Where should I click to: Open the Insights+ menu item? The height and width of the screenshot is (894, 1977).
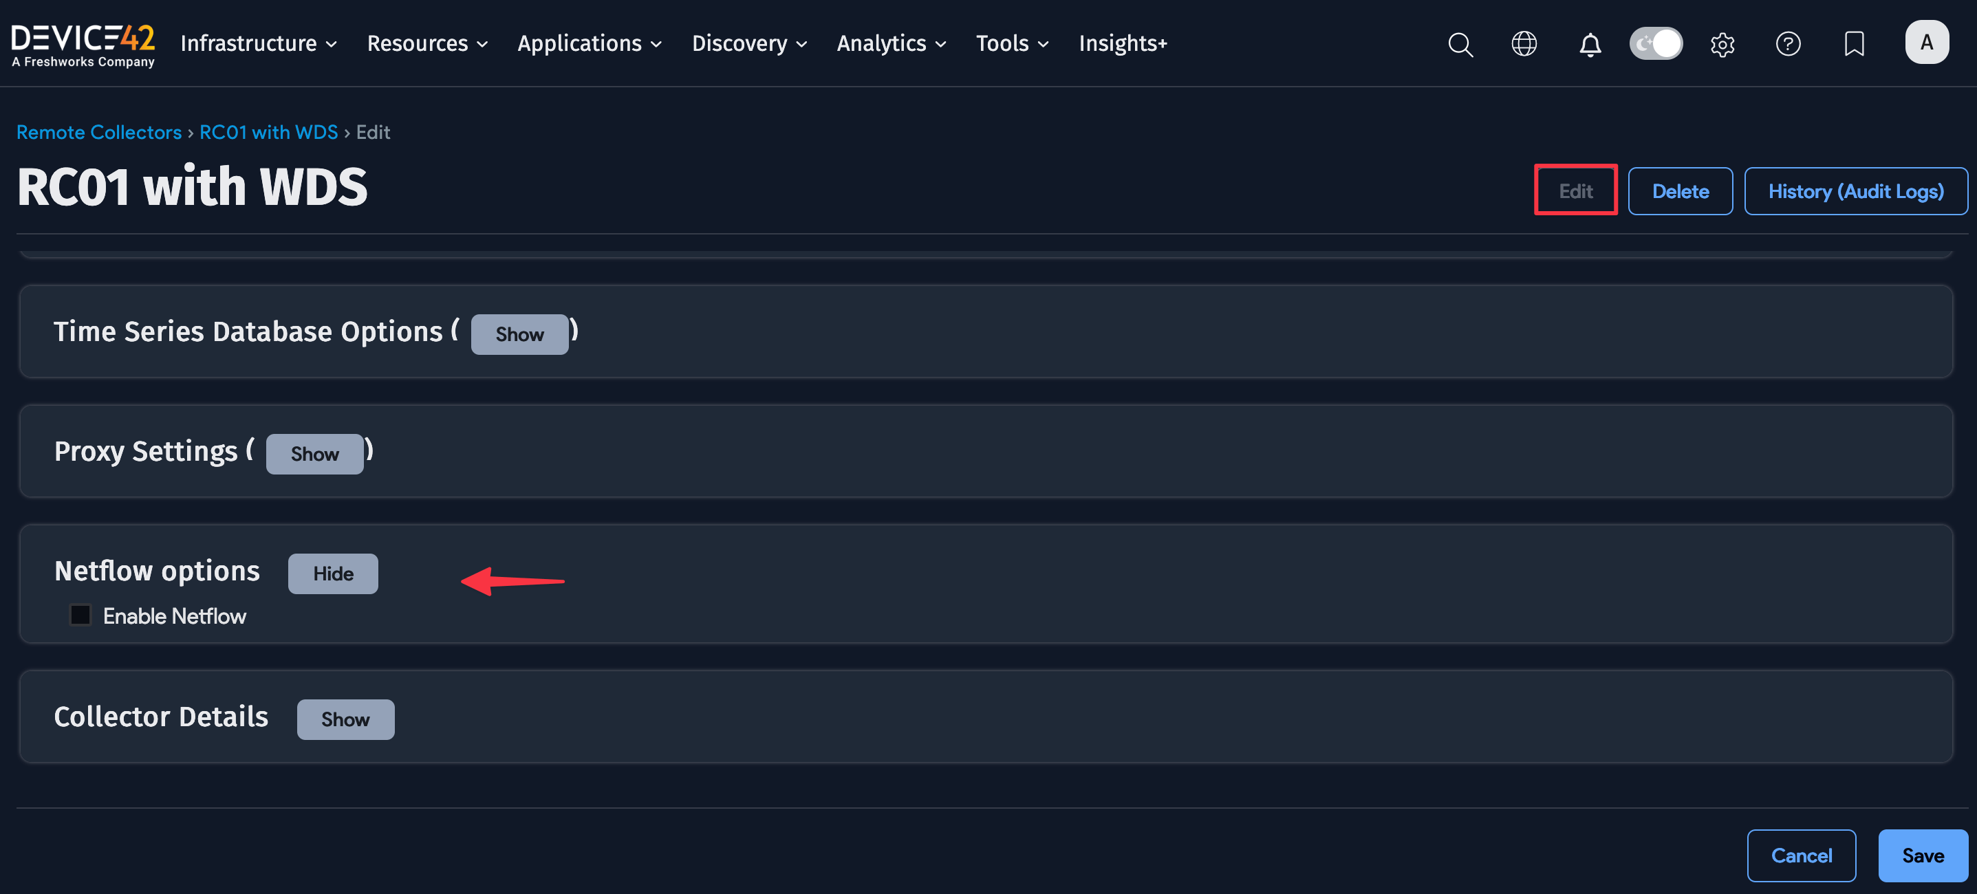tap(1123, 44)
